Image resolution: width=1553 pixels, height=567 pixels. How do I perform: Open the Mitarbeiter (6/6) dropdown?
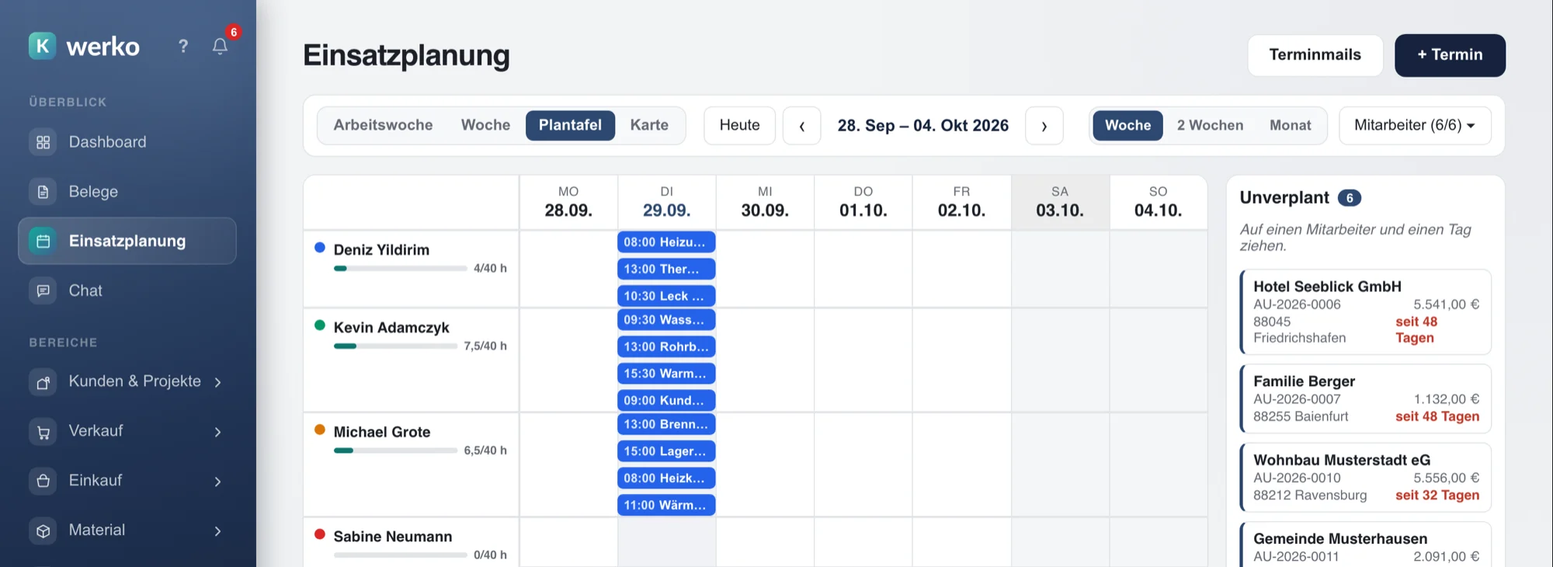coord(1415,126)
